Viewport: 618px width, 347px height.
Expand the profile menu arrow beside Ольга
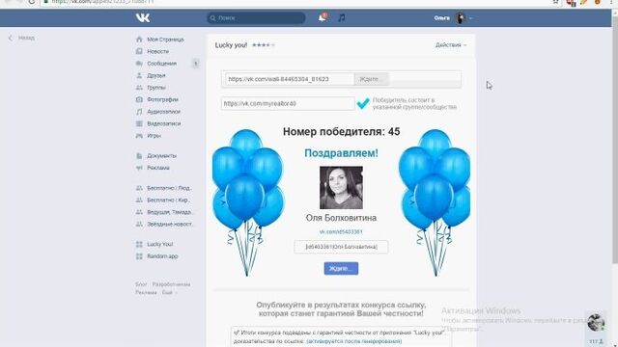click(470, 18)
